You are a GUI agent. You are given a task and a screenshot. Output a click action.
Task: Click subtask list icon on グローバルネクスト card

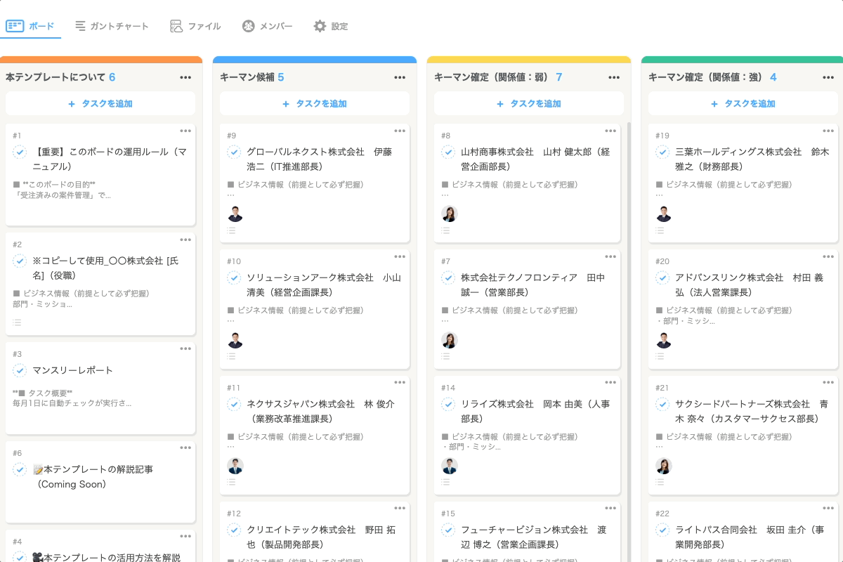[x=231, y=230]
